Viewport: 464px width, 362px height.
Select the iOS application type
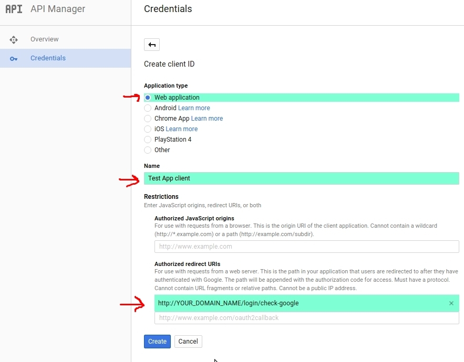click(148, 129)
